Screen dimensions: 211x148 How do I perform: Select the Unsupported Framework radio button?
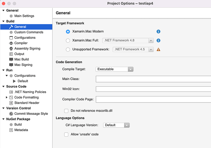(68, 49)
